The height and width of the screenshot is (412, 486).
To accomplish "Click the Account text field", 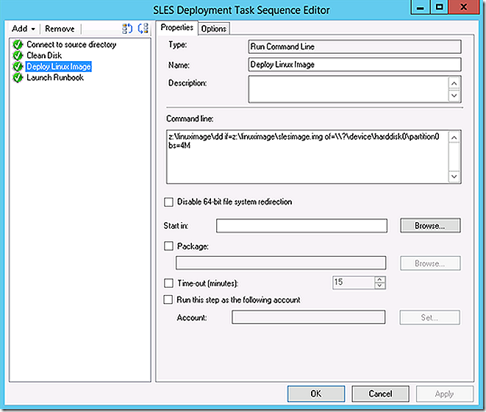I will (309, 317).
